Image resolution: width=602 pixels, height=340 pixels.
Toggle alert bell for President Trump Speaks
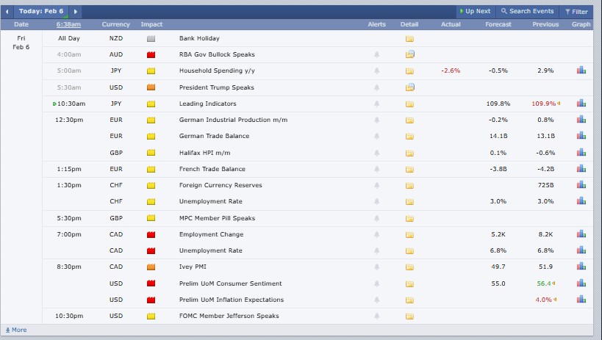click(377, 87)
